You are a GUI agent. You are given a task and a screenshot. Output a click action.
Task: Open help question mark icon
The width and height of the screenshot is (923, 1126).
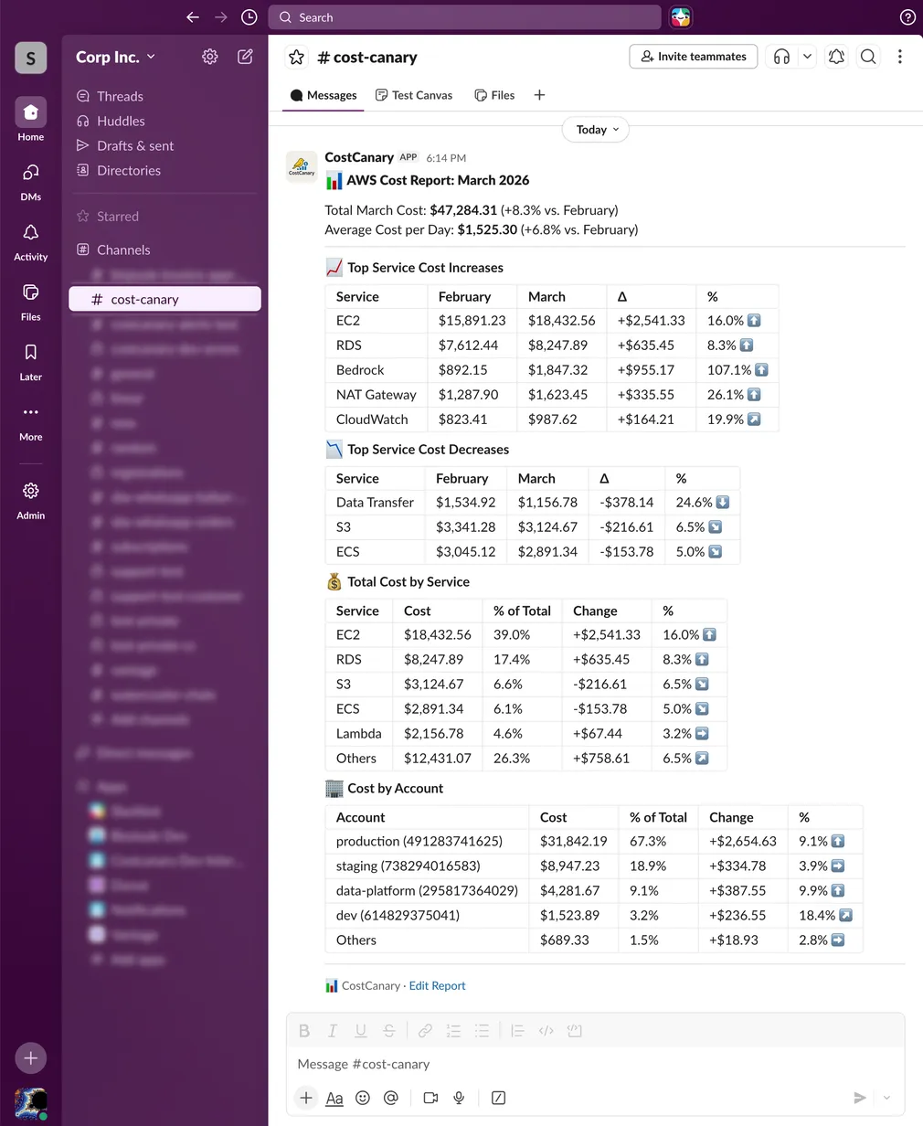pyautogui.click(x=907, y=17)
